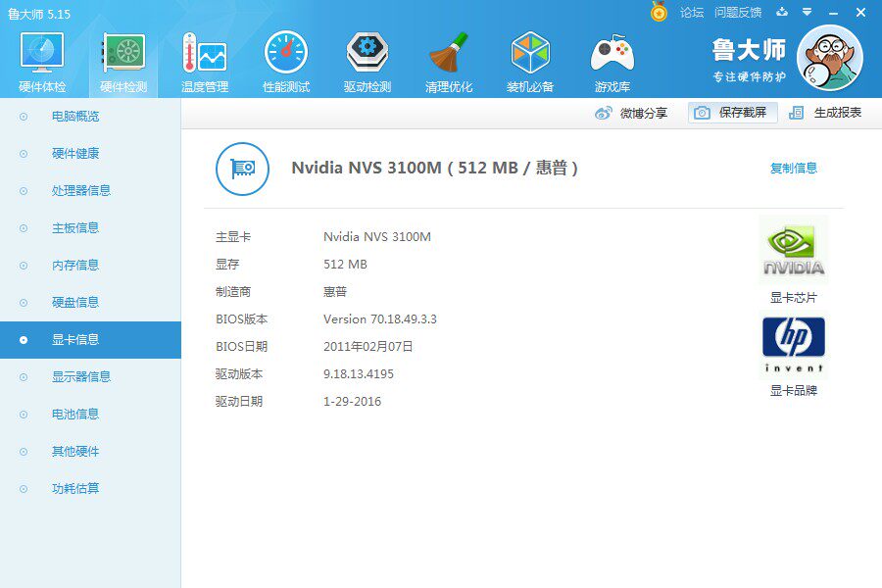Close the 鲁大师 window
The width and height of the screenshot is (882, 588).
pyautogui.click(x=860, y=13)
